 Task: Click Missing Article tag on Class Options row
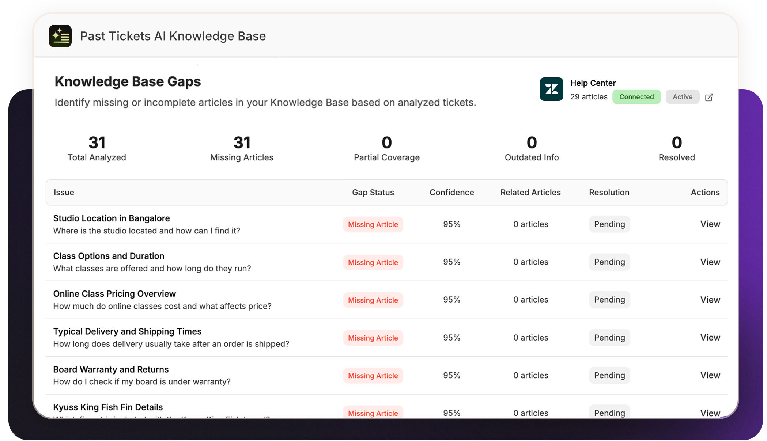(x=373, y=262)
